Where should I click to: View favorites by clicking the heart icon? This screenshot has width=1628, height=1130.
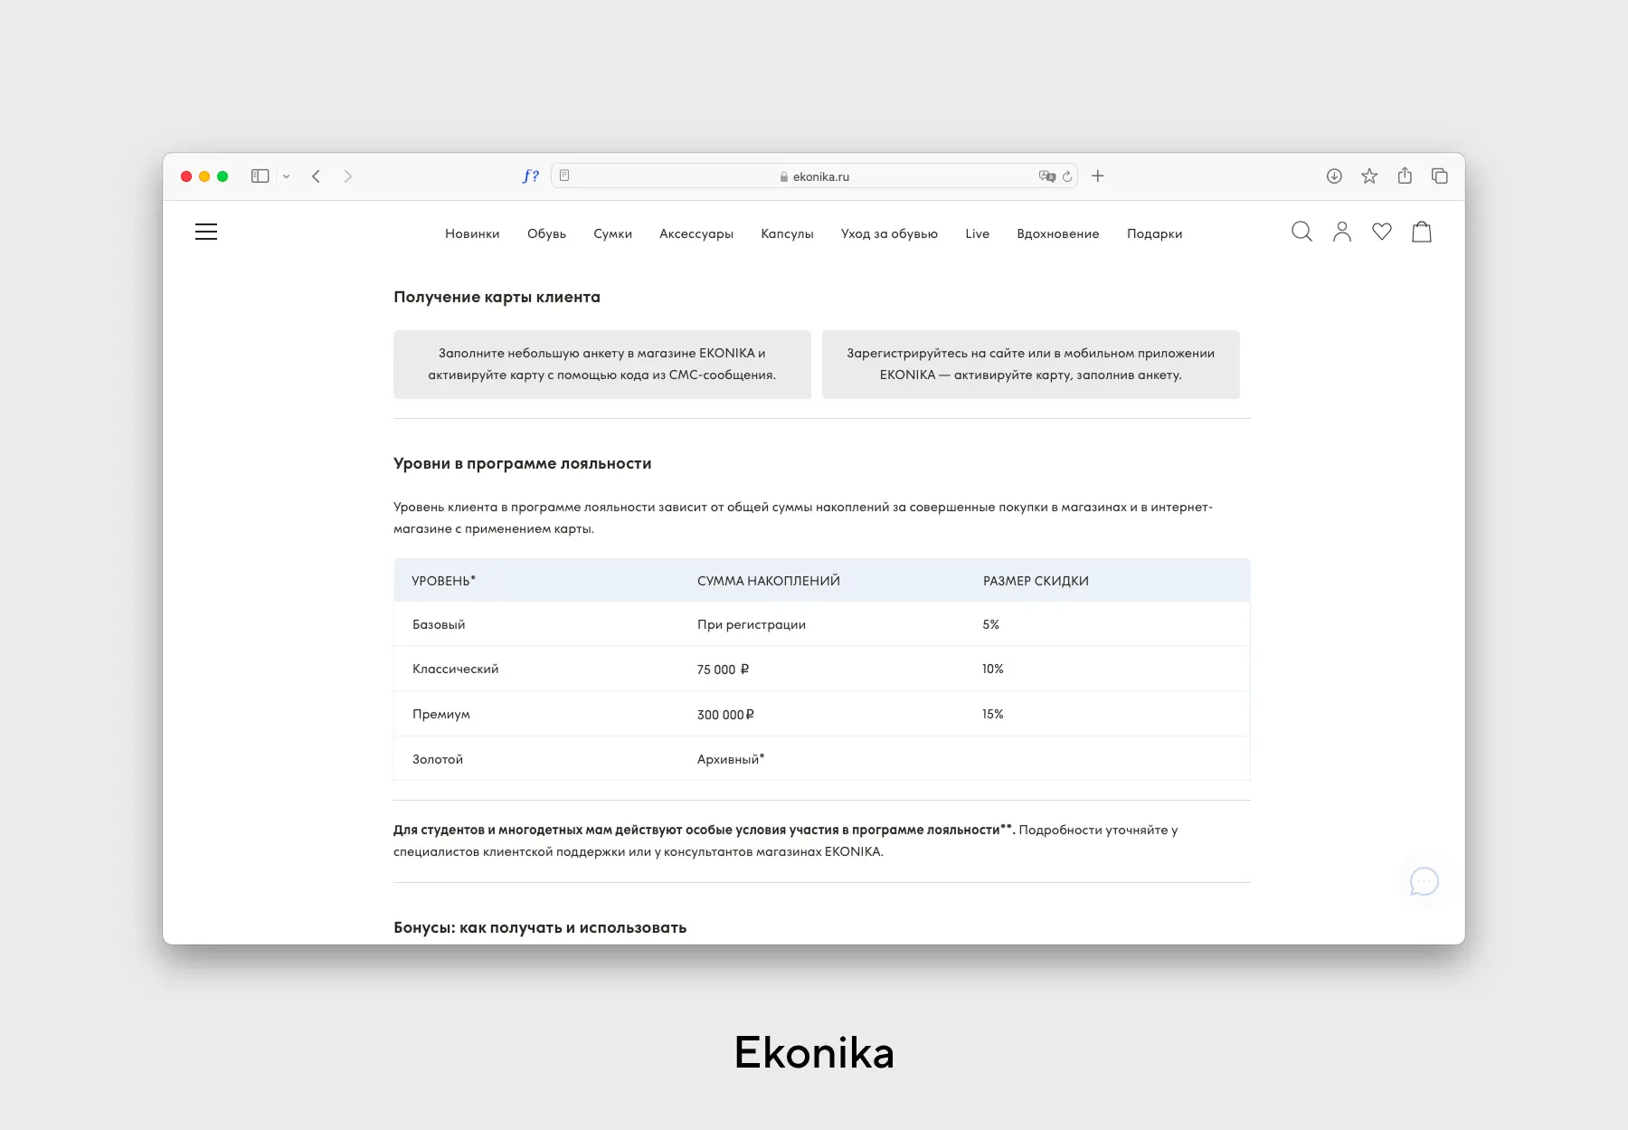pos(1382,233)
